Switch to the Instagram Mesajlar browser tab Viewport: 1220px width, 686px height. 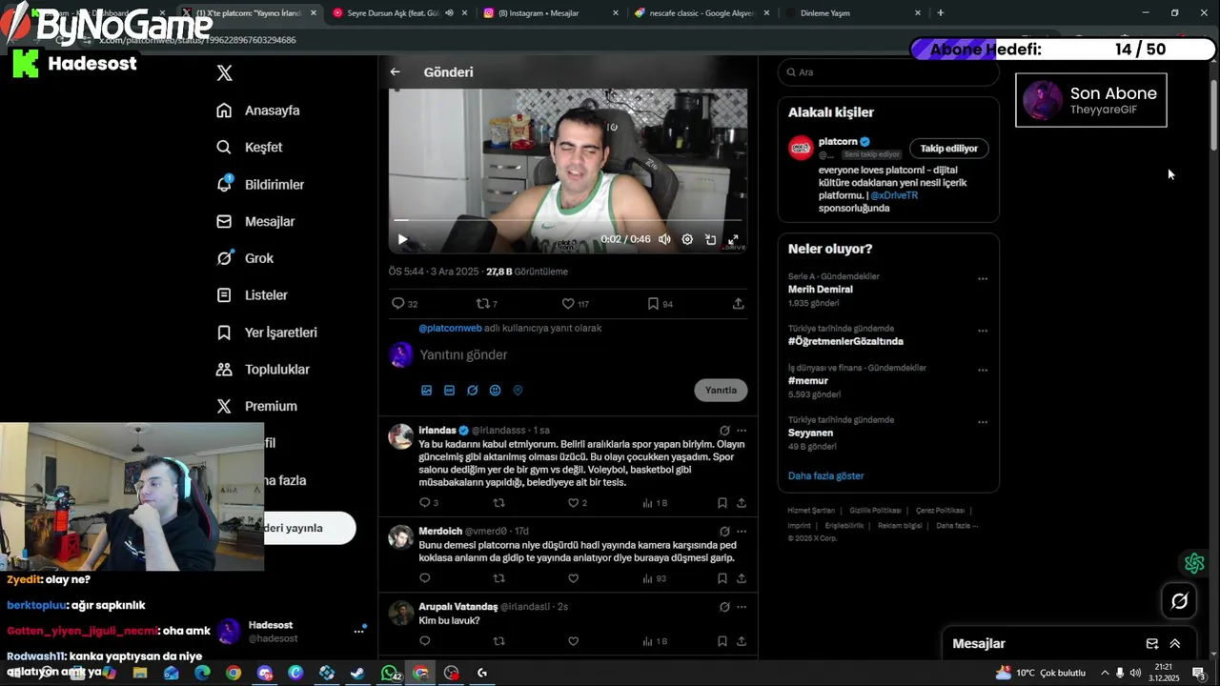pos(550,13)
